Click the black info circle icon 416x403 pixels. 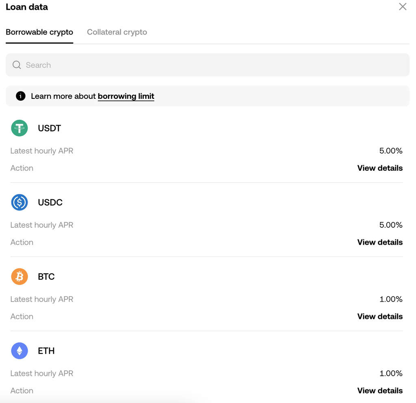[x=20, y=96]
